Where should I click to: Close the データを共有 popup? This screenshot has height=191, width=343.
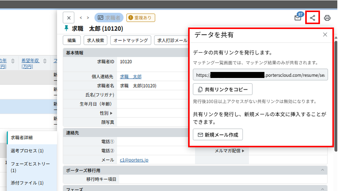point(325,35)
